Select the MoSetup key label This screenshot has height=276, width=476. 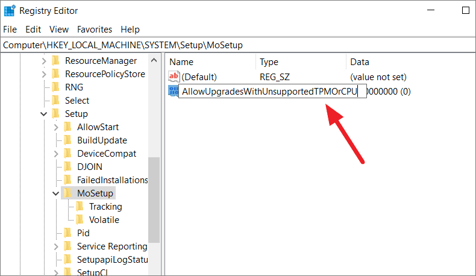[95, 193]
